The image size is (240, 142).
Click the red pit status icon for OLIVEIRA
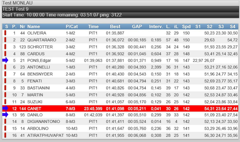coord(5,33)
